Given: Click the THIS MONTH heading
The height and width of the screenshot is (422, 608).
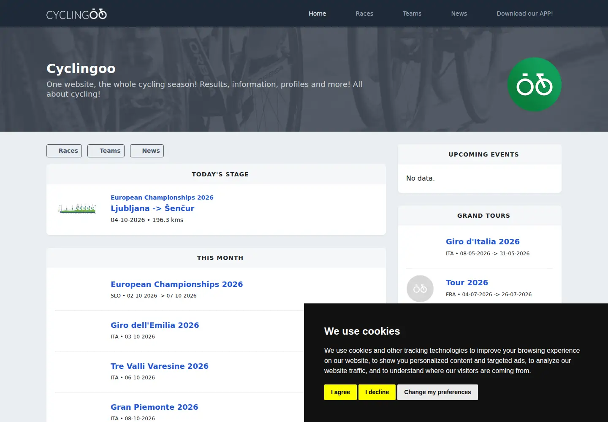Looking at the screenshot, I should click(220, 258).
